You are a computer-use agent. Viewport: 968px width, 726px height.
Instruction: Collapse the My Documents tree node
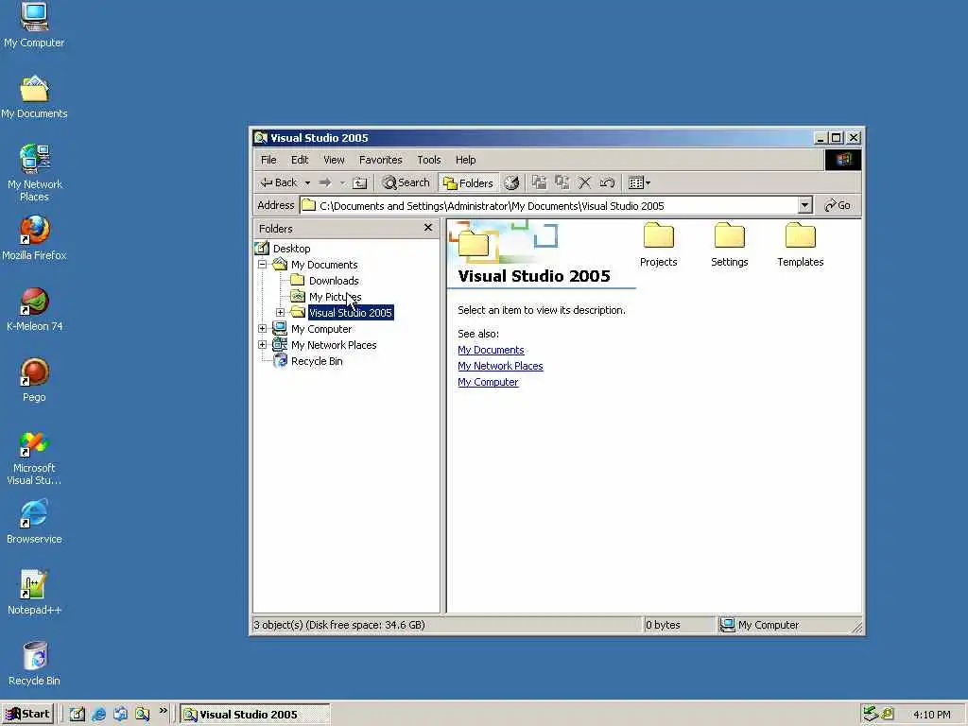pyautogui.click(x=263, y=265)
